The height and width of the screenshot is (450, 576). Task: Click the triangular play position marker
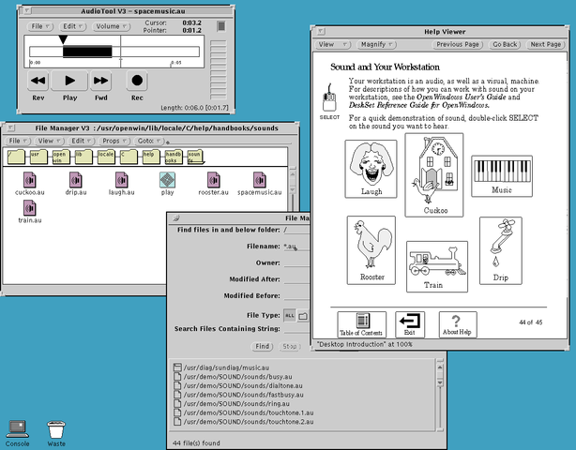coord(63,39)
